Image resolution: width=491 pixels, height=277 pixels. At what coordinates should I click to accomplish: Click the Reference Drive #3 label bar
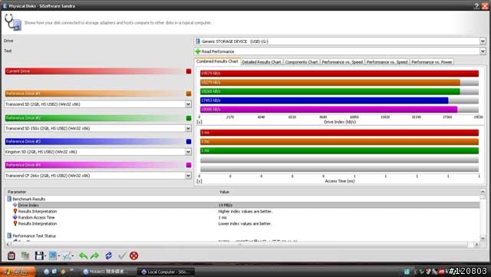click(x=95, y=141)
